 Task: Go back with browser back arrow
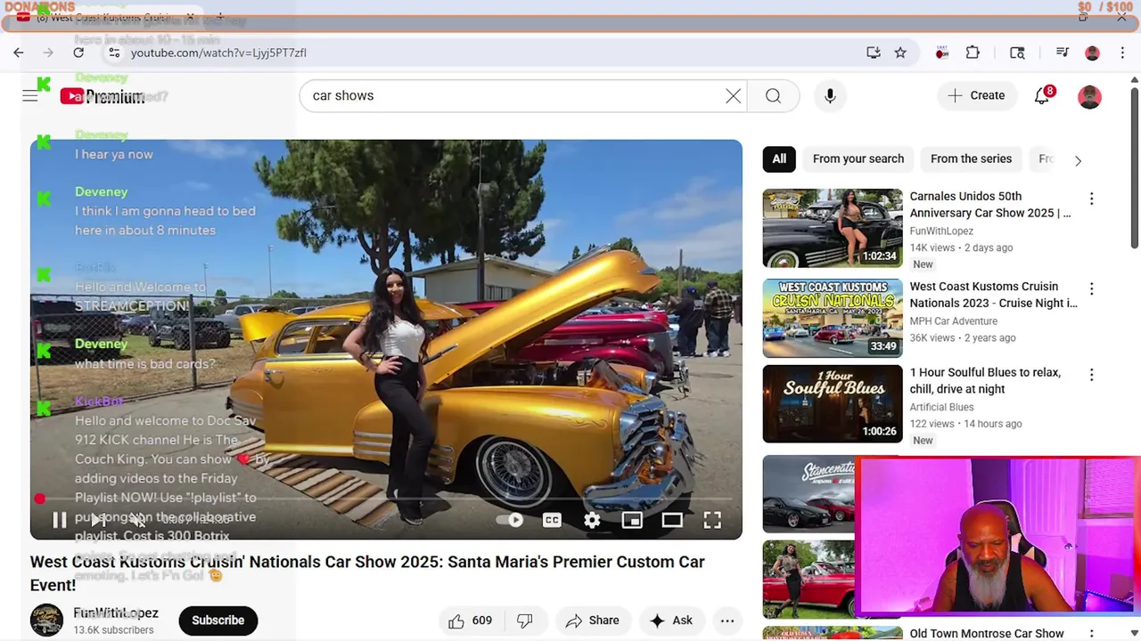[19, 53]
